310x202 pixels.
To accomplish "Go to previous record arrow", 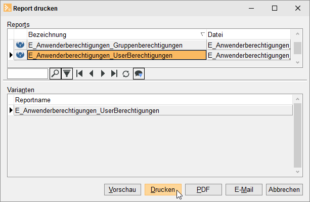I will [91, 73].
